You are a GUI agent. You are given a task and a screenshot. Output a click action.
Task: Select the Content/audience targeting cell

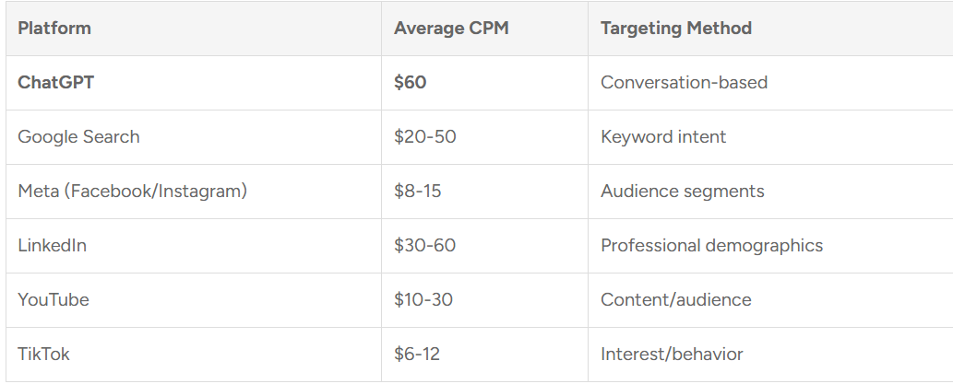click(675, 300)
